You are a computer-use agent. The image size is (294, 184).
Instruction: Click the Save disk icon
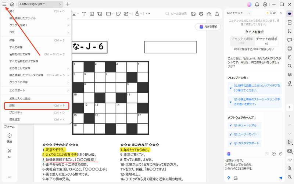click(193, 14)
